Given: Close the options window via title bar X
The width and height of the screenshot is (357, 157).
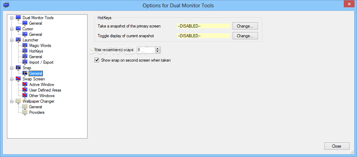Looking at the screenshot, I should coord(349,4).
